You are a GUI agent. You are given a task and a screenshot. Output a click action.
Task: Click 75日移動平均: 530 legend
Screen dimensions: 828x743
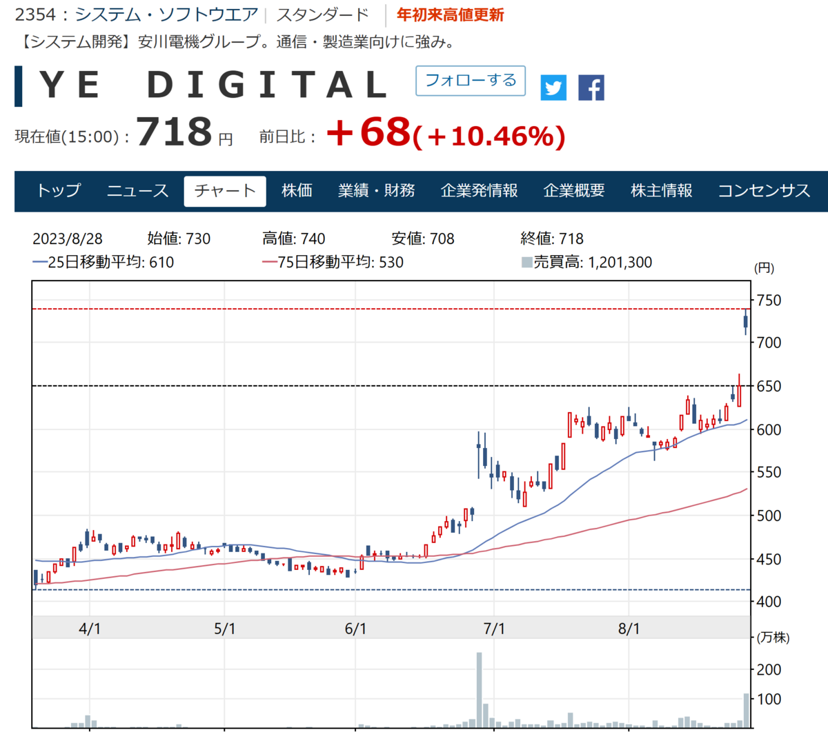pyautogui.click(x=333, y=263)
